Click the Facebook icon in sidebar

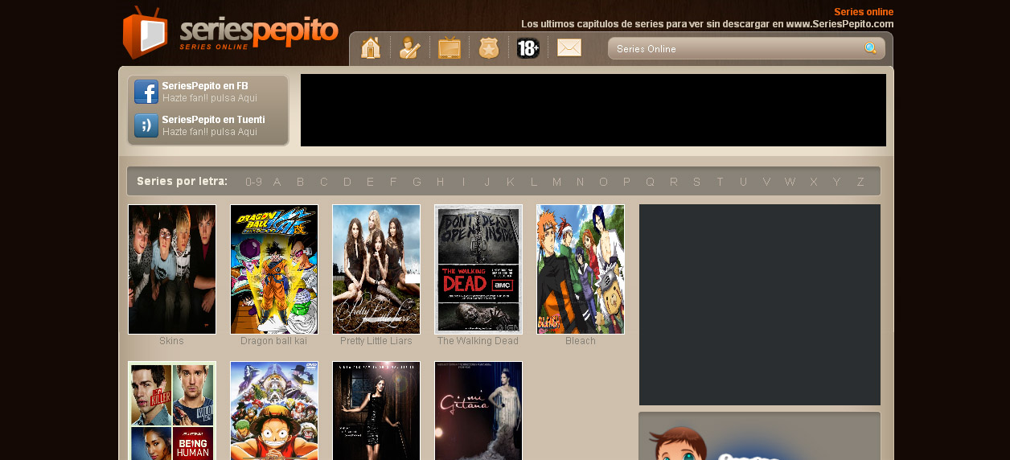pyautogui.click(x=146, y=92)
